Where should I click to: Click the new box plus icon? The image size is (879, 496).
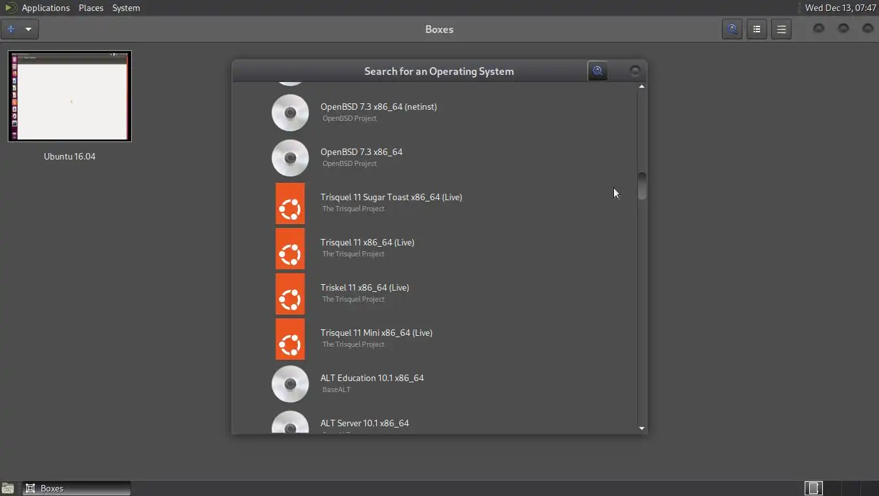[11, 29]
